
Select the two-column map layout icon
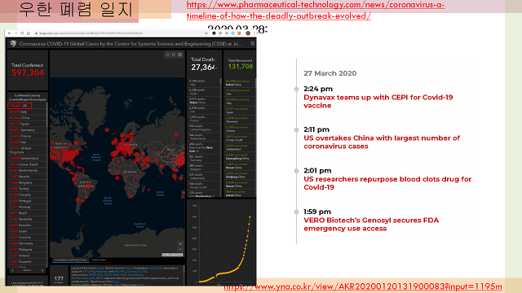[x=174, y=55]
